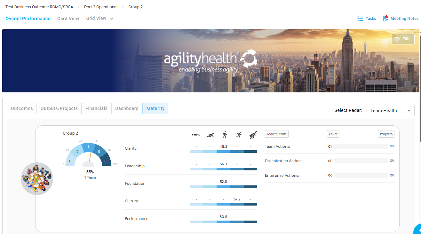Click Organization Actions progress bar

pos(361,161)
